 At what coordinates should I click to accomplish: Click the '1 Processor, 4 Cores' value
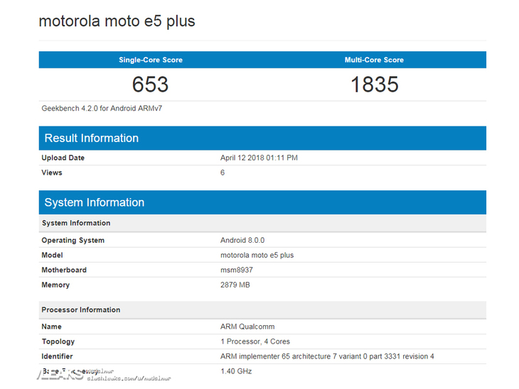click(255, 341)
